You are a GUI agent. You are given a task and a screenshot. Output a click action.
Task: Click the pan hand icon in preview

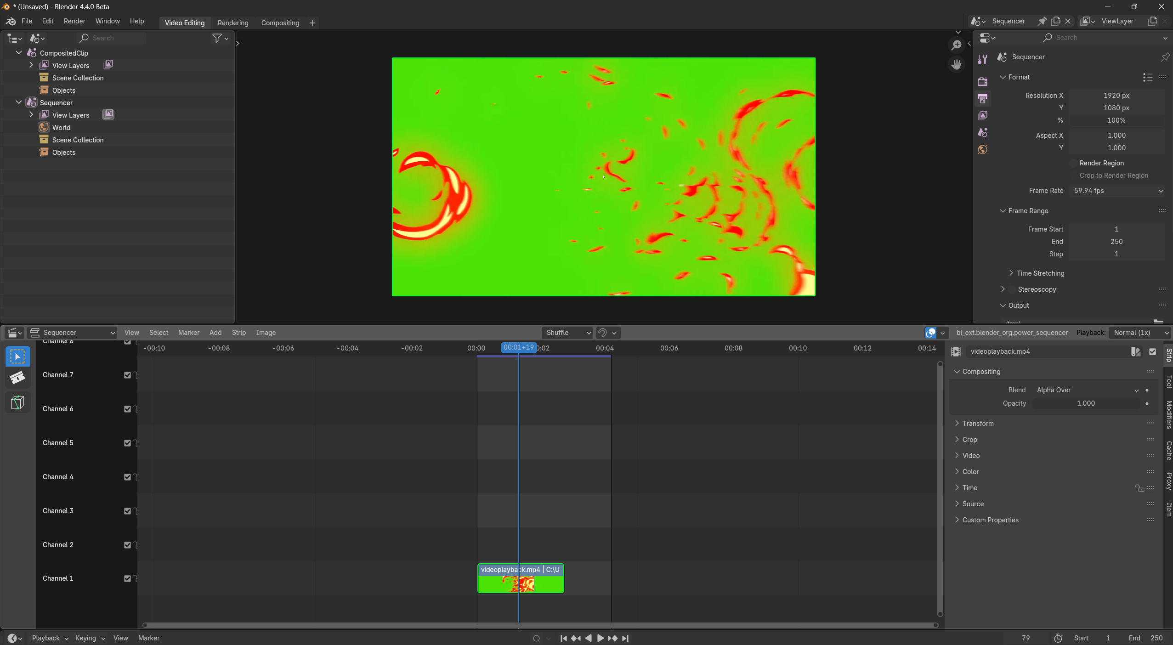point(957,64)
